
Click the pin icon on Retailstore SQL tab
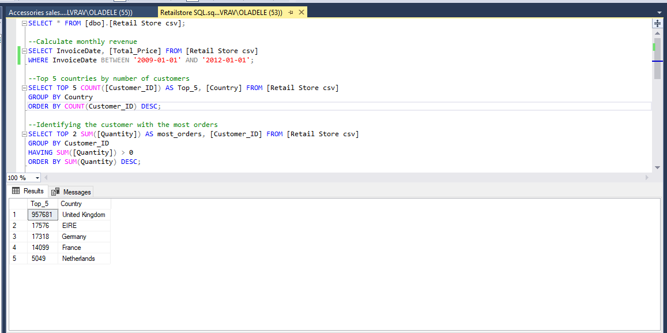click(x=291, y=13)
